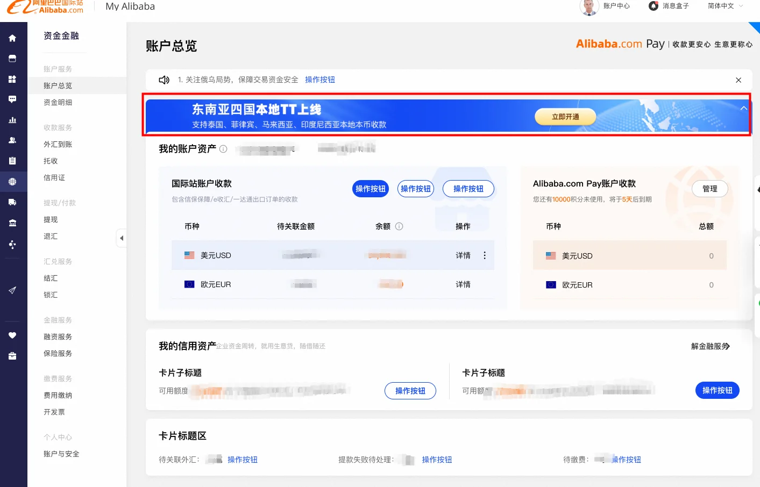760x487 pixels.
Task: Open the 消息盒子 notification bell
Action: pos(653,6)
